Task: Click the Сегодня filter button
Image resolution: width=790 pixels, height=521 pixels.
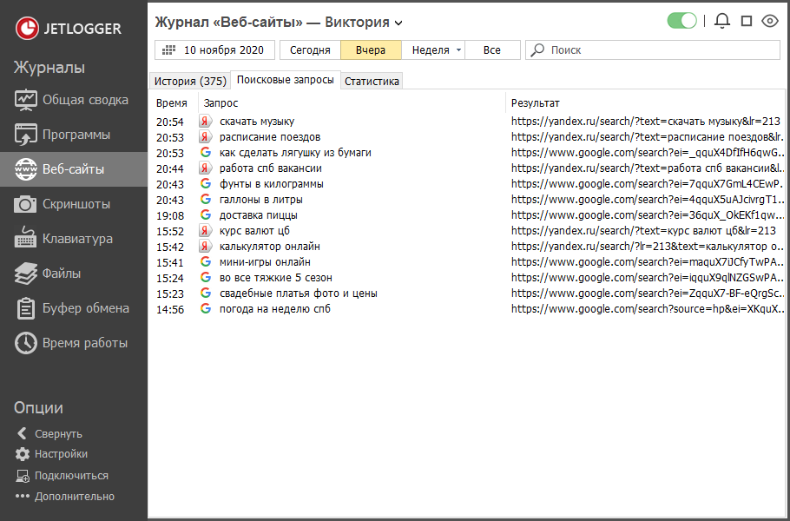Action: click(x=310, y=50)
